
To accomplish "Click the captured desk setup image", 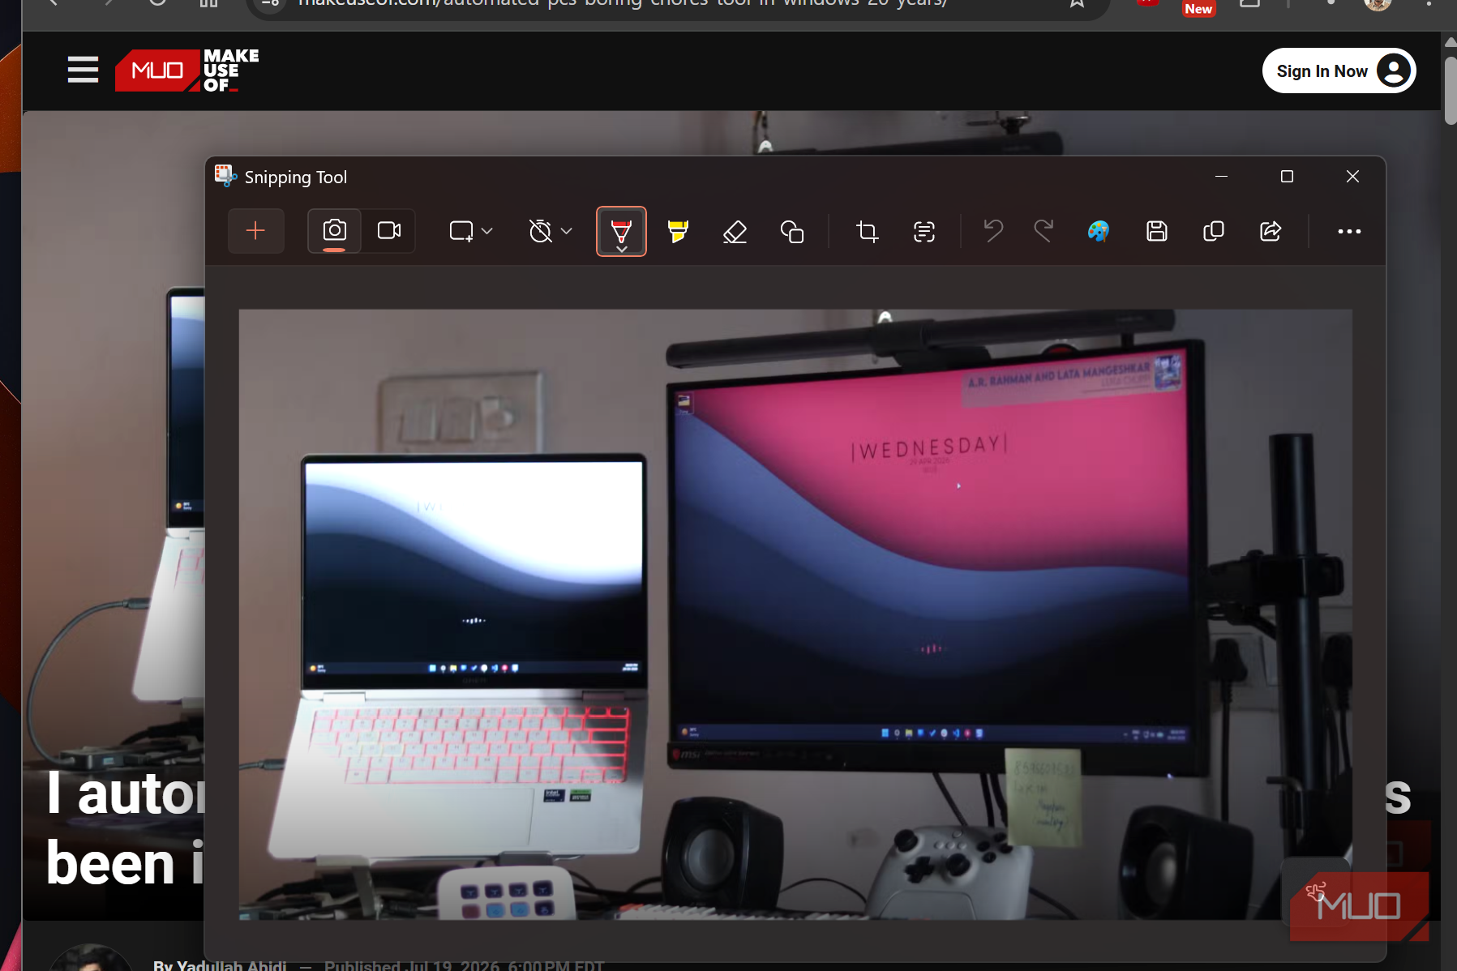I will click(x=795, y=614).
